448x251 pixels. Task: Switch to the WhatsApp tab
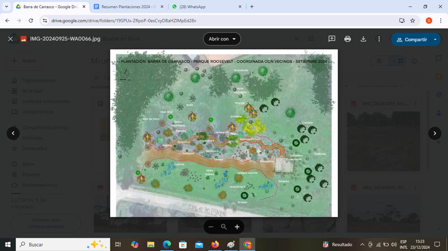point(206,7)
